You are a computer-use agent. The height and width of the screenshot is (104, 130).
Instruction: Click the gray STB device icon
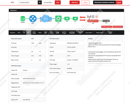point(106,21)
